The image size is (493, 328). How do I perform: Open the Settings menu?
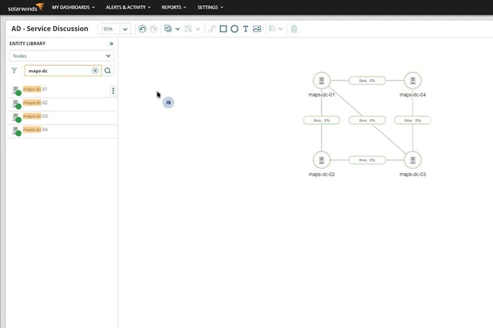coord(210,7)
